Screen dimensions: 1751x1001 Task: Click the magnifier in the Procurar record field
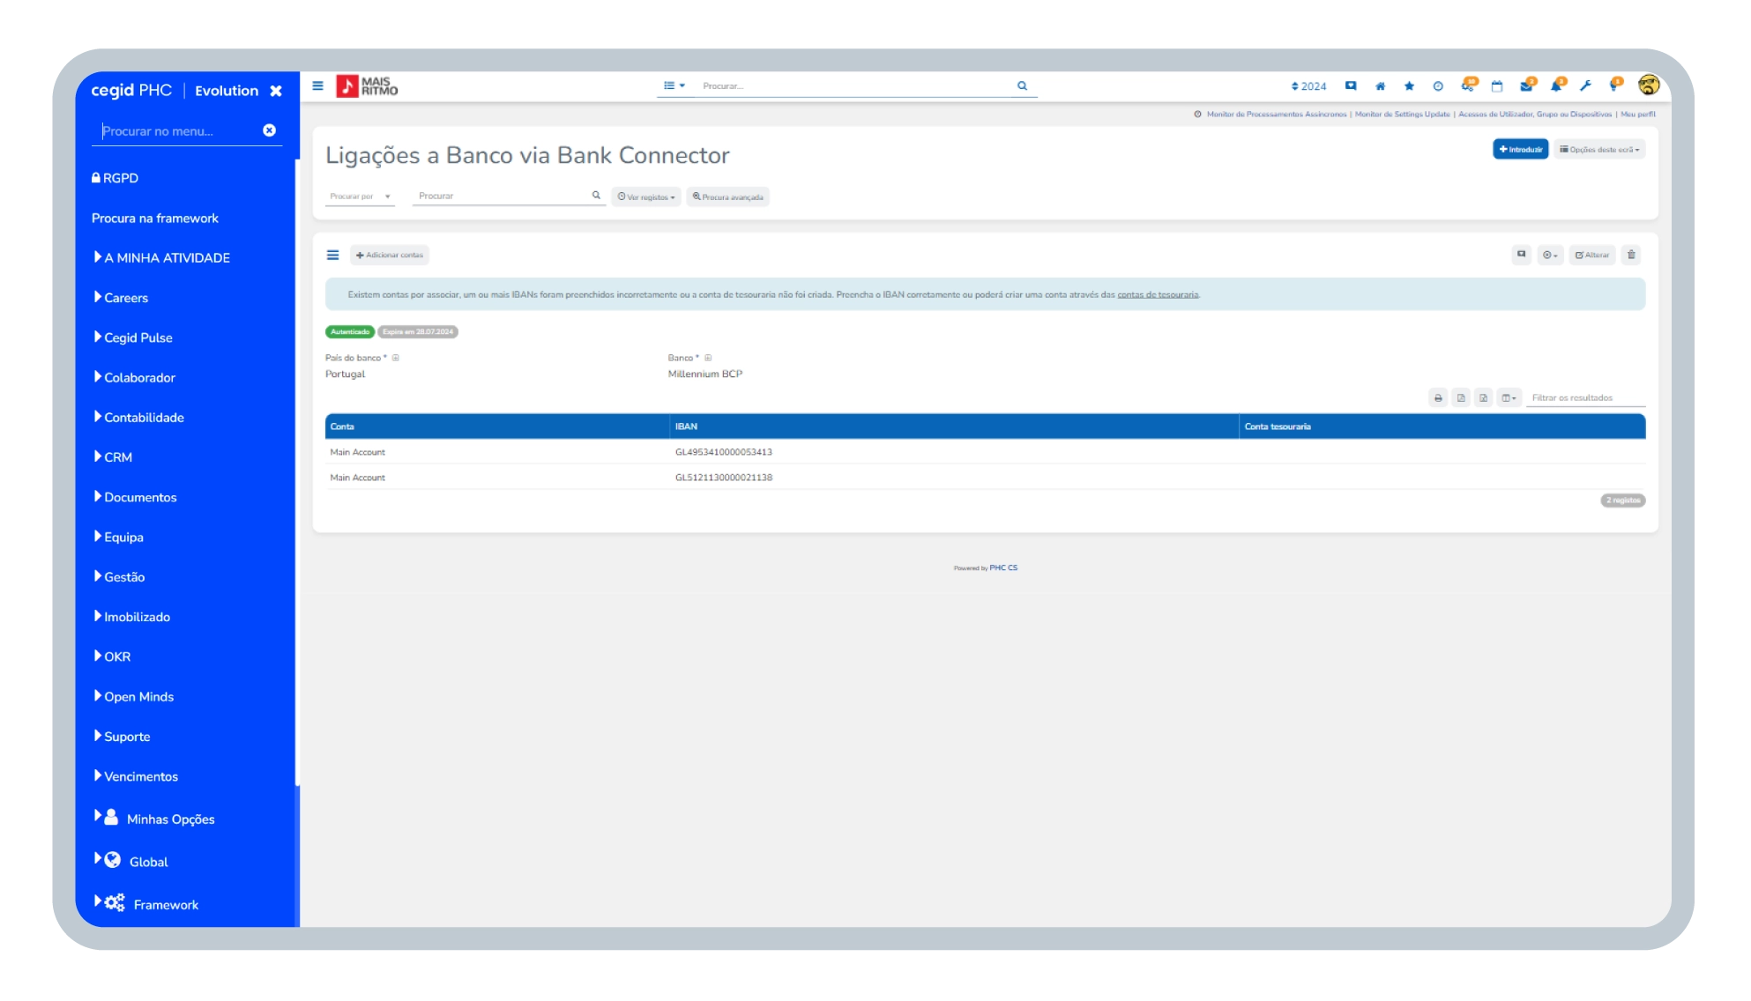[x=596, y=196]
